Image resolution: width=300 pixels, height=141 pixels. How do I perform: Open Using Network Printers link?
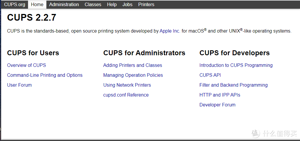pyautogui.click(x=127, y=85)
